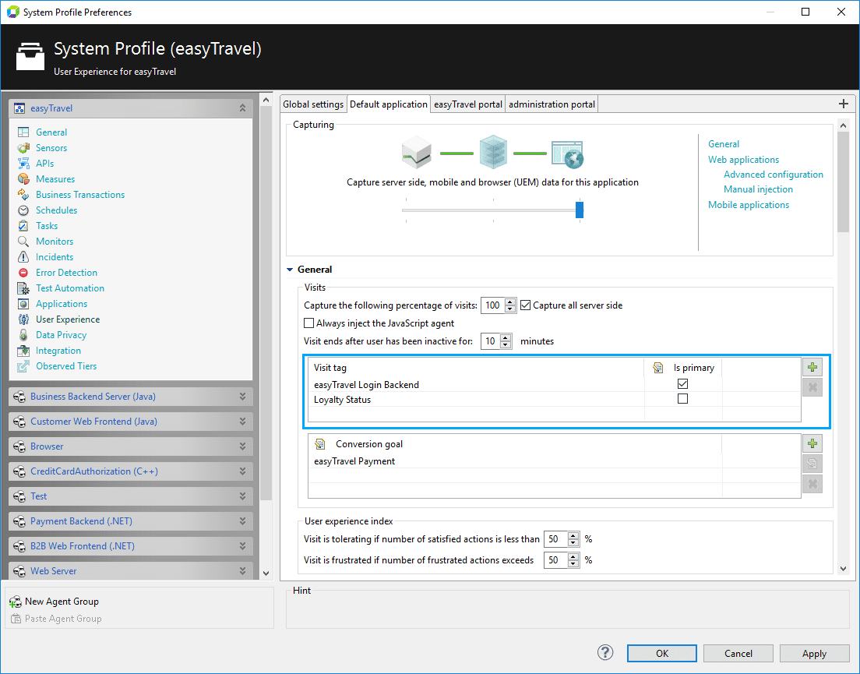The width and height of the screenshot is (860, 674).
Task: Click the User Experience icon
Action: (x=23, y=319)
